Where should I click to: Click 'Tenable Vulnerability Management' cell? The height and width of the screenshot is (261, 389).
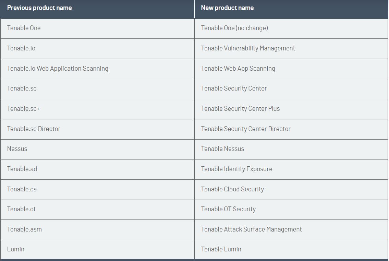[x=291, y=49]
